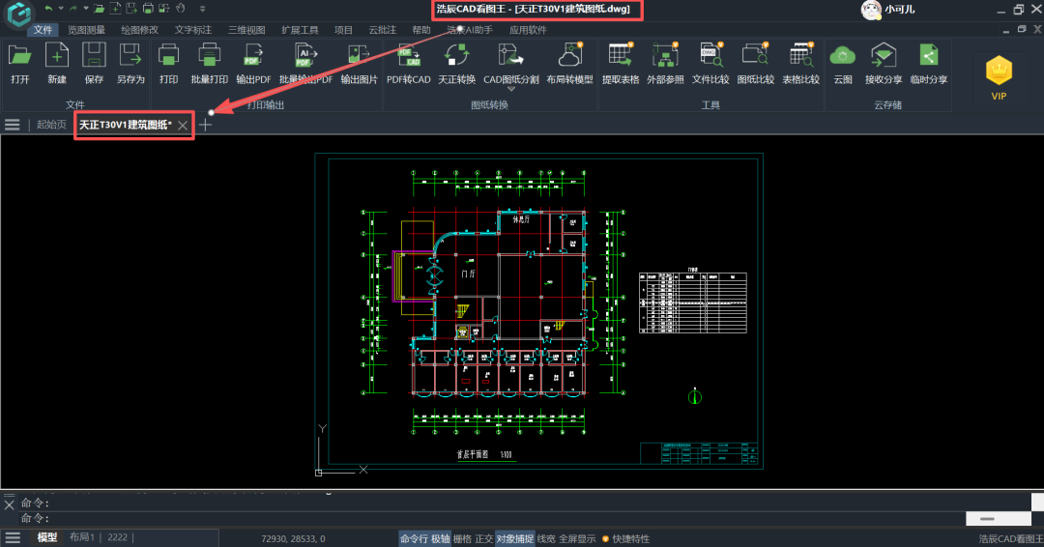Click the pan hand icon in quick toolbar

[181, 9]
